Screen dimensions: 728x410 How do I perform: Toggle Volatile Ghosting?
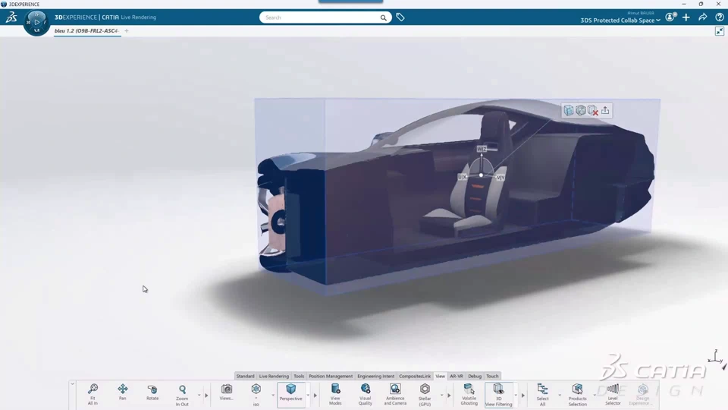click(x=469, y=394)
